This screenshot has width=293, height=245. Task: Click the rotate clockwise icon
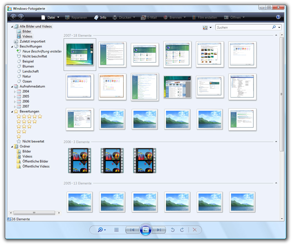pyautogui.click(x=182, y=230)
